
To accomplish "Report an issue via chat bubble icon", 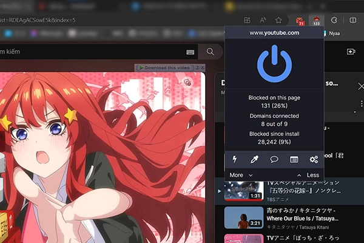I will point(274,159).
